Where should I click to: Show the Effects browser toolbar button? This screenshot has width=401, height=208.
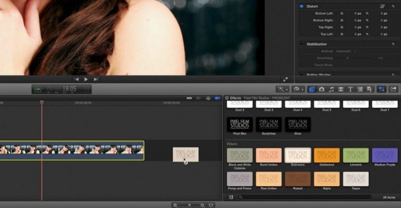[x=312, y=89]
